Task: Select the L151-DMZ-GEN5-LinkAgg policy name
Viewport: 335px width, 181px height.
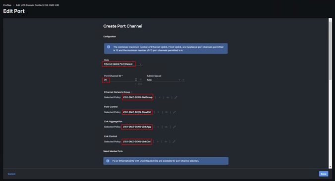Action: pos(137,127)
